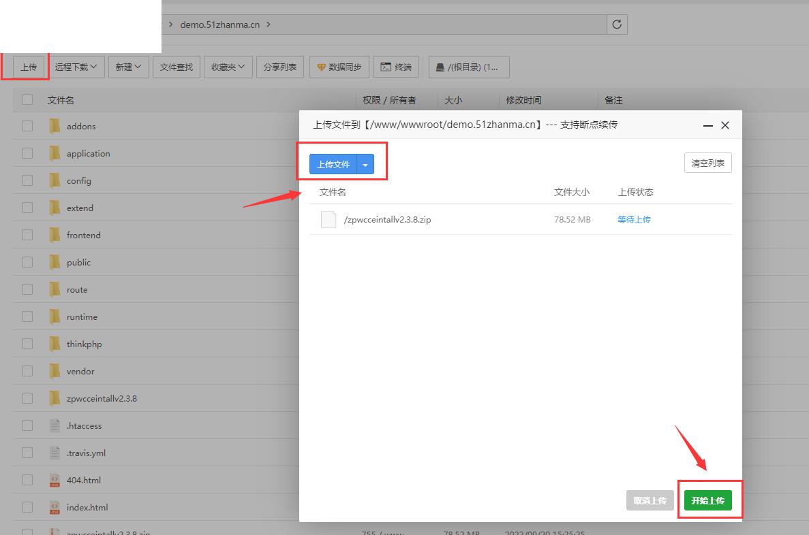Click the addons folder icon

pyautogui.click(x=55, y=126)
